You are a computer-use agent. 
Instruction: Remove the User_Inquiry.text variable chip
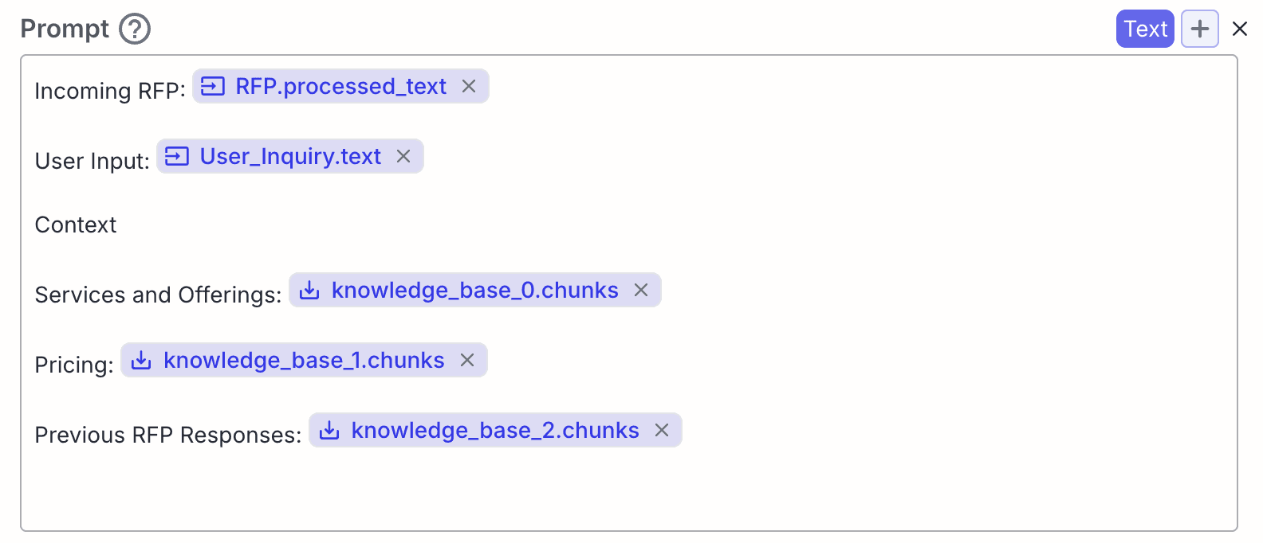pyautogui.click(x=403, y=156)
